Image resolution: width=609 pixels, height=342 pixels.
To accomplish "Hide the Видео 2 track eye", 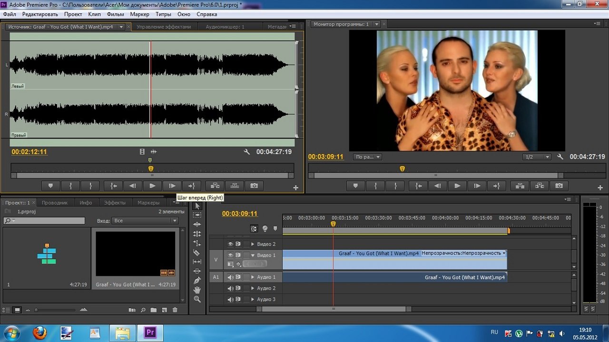I will pos(230,244).
